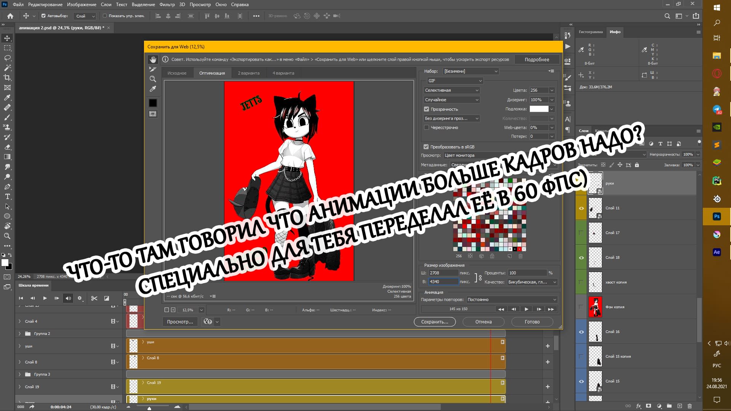Click the Просмотр... button
Screen dimensions: 731x411
180,322
